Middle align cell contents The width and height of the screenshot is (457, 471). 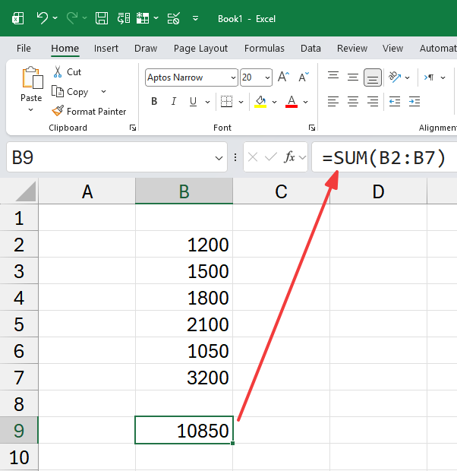coord(353,77)
